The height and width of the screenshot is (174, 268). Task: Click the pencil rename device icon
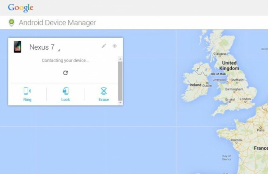pyautogui.click(x=104, y=46)
